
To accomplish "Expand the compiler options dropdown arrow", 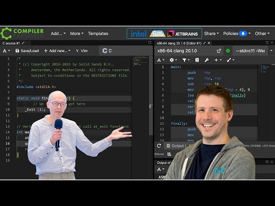I will point(271,51).
